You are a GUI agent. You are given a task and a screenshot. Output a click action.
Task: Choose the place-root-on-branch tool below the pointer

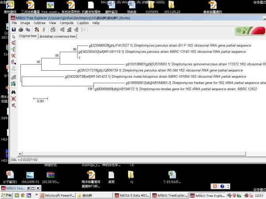[14, 43]
